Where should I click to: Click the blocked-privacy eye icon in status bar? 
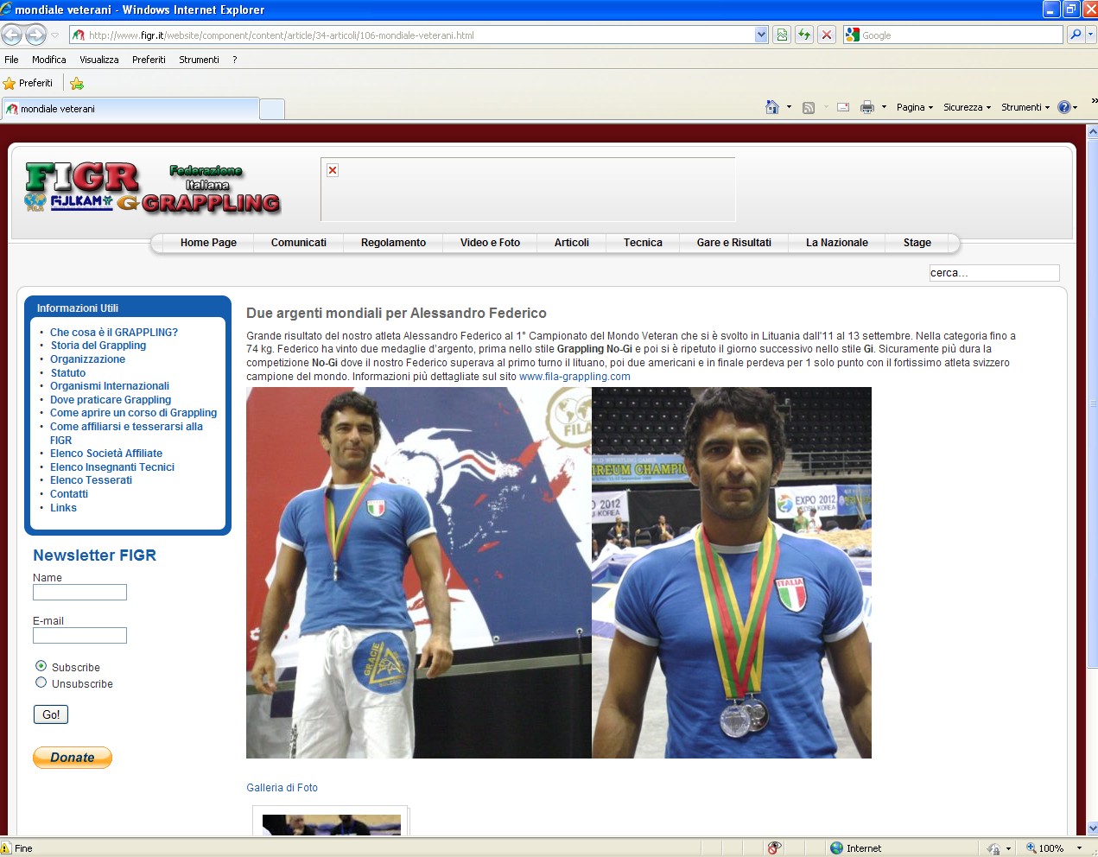774,847
